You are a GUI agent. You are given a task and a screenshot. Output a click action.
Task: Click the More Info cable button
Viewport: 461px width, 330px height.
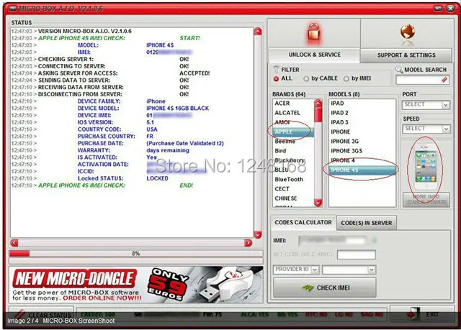click(426, 199)
